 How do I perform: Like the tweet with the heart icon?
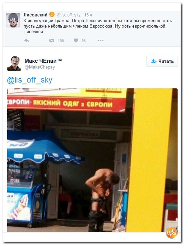click(x=76, y=41)
